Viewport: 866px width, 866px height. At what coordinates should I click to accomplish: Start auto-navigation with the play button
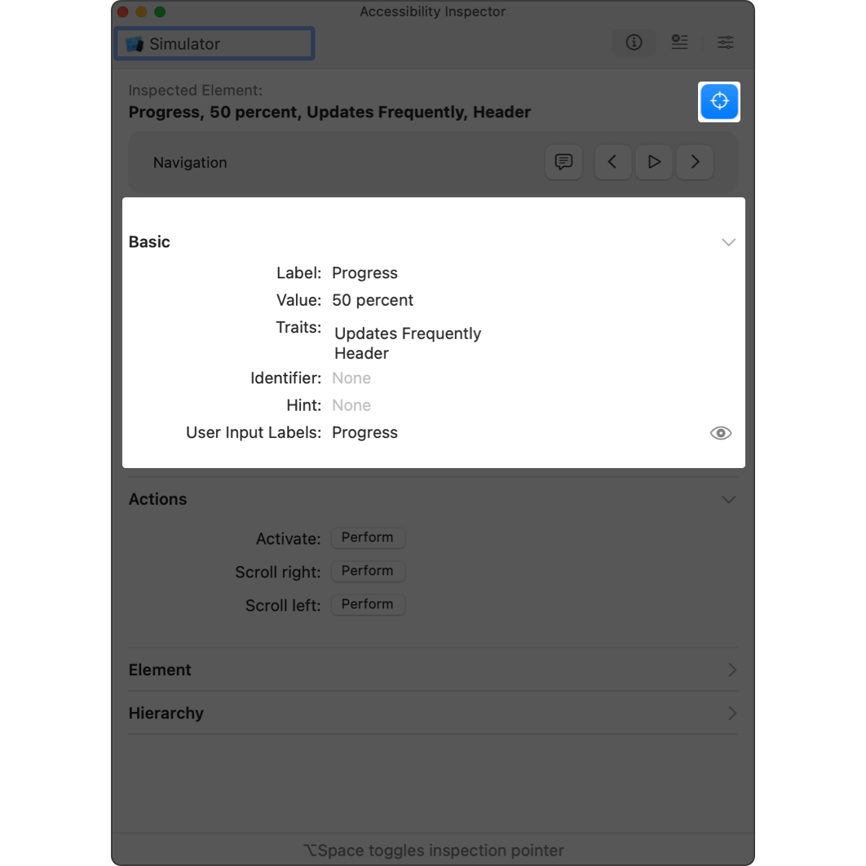[x=653, y=162]
